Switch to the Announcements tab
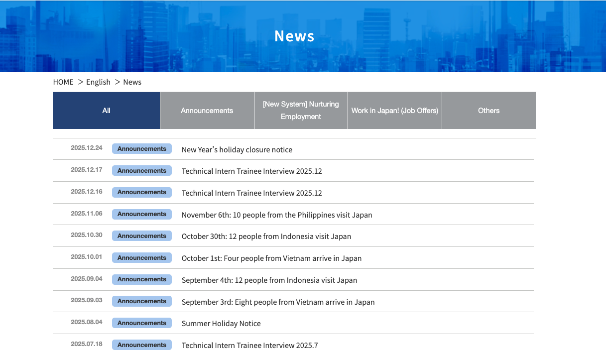 [x=207, y=111]
